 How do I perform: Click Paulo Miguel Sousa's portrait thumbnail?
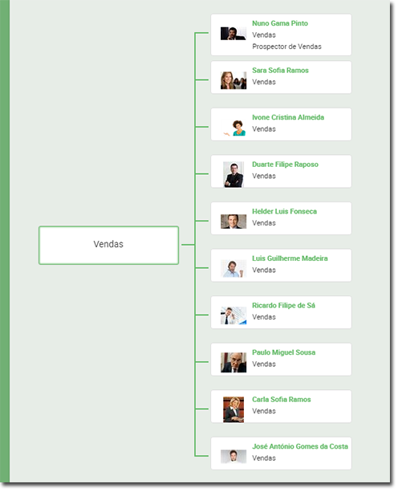point(234,363)
